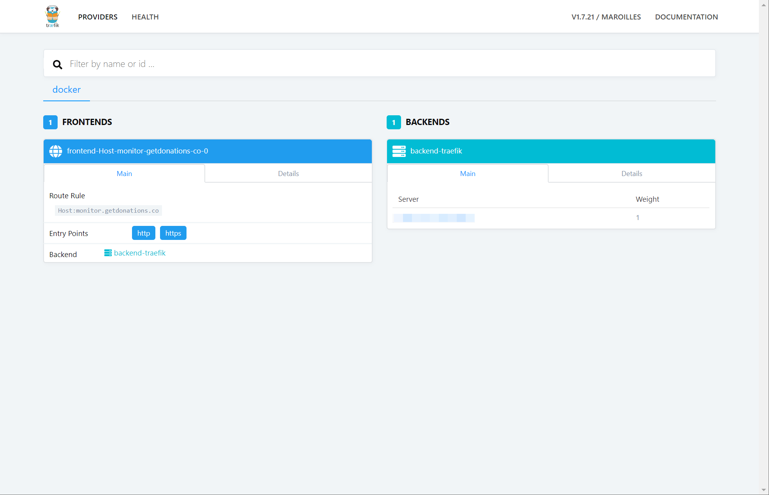Click the Entry Points label
Screen dimensions: 769x495
[x=69, y=234]
